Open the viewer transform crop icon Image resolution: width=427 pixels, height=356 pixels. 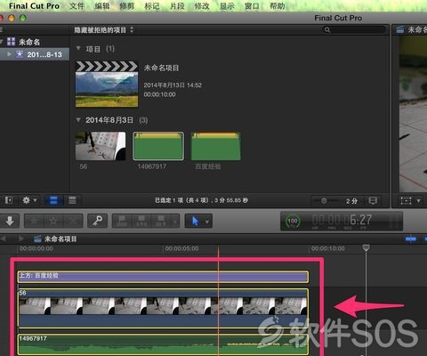point(406,201)
